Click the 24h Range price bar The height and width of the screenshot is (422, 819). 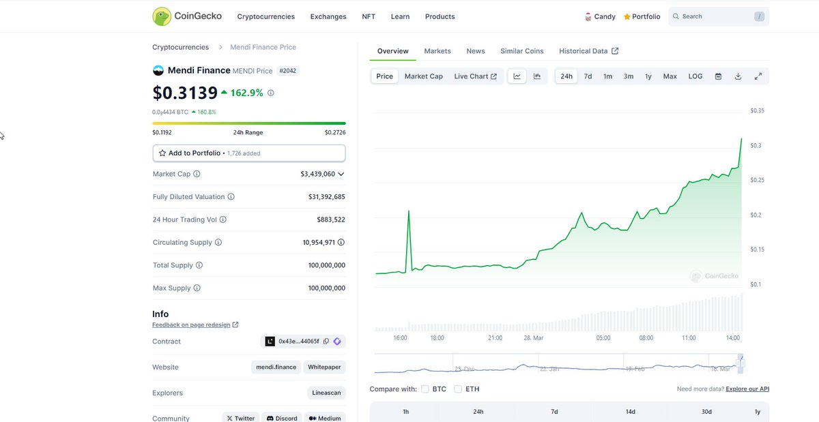(x=249, y=123)
